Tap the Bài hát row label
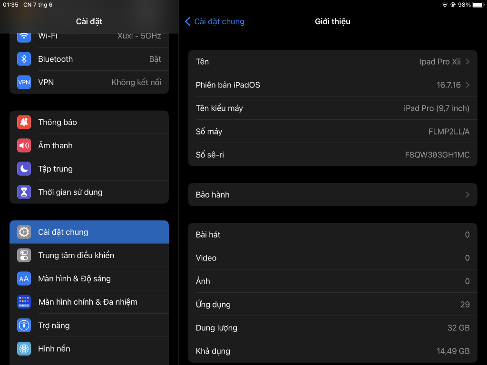The width and height of the screenshot is (487, 365). [x=208, y=235]
